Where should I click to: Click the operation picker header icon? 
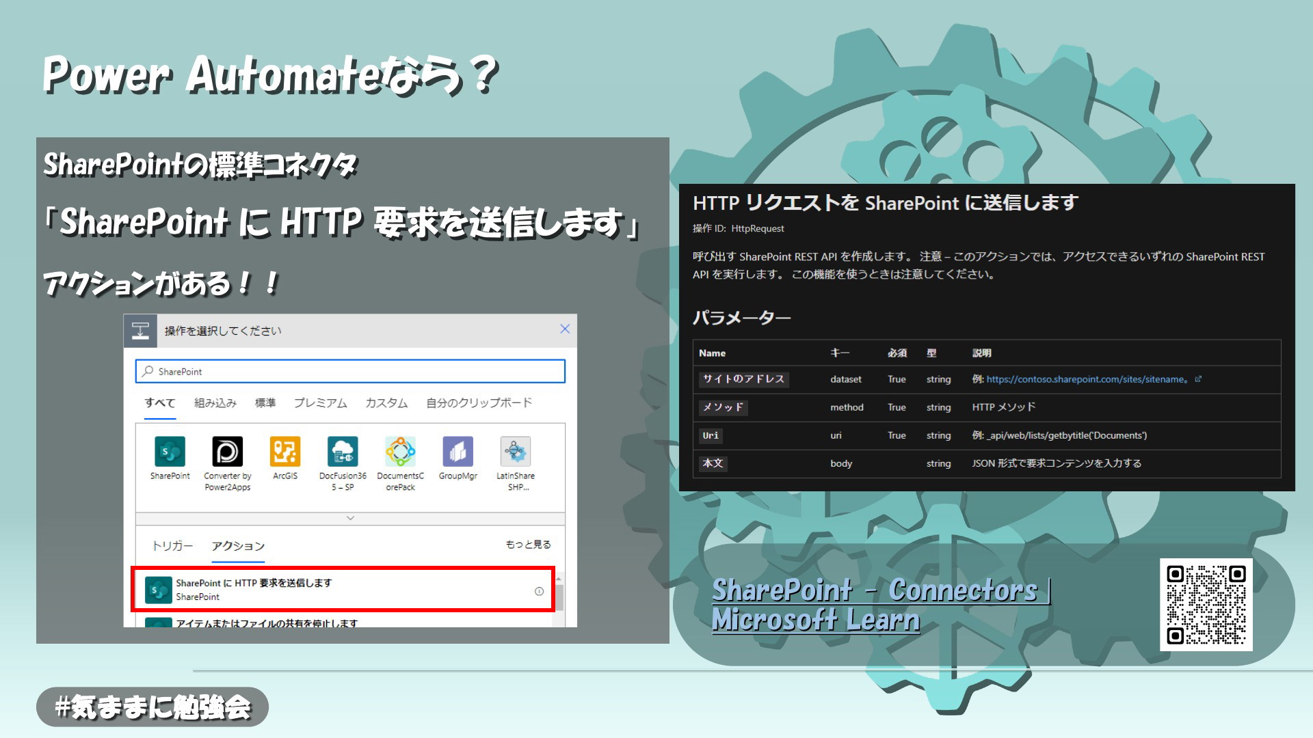click(x=140, y=331)
